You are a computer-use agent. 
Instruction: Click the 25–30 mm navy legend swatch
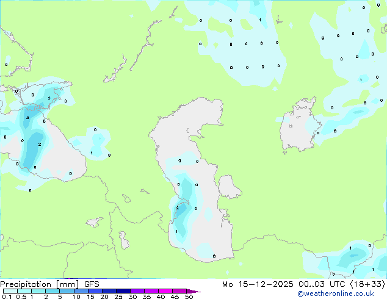point(123,291)
